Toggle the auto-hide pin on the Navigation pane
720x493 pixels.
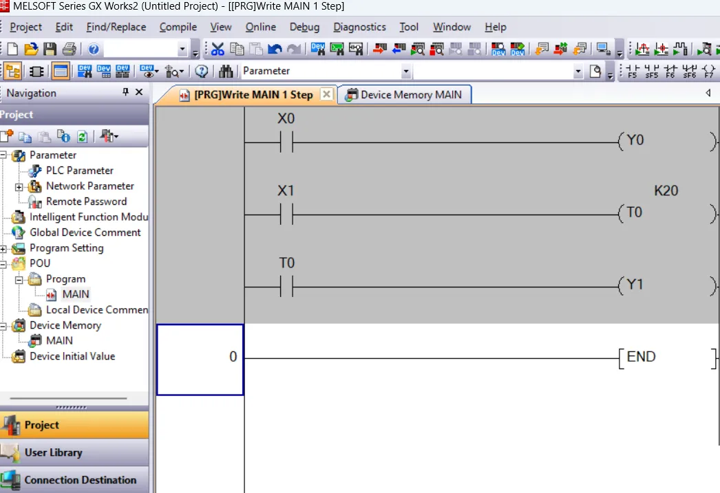(x=125, y=93)
